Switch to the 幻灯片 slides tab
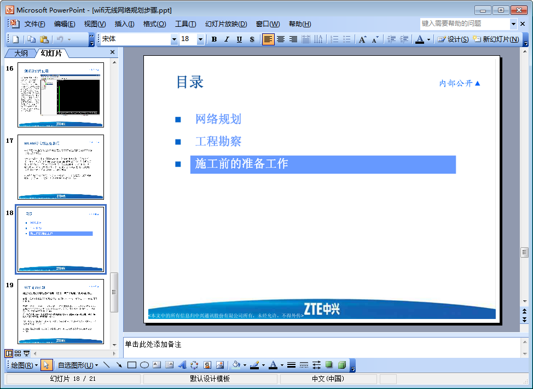Viewport: 533px width, 389px height. [x=51, y=53]
